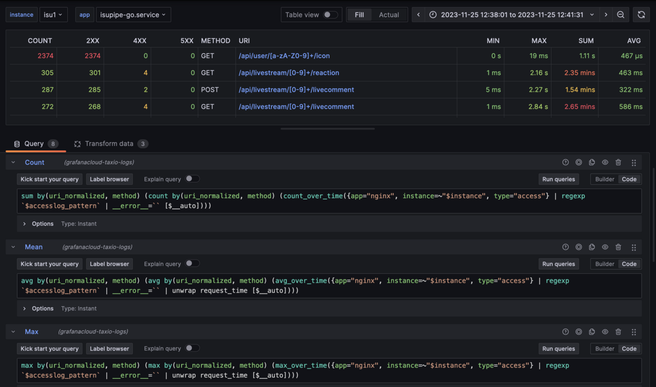Move time range backwards

pyautogui.click(x=419, y=15)
